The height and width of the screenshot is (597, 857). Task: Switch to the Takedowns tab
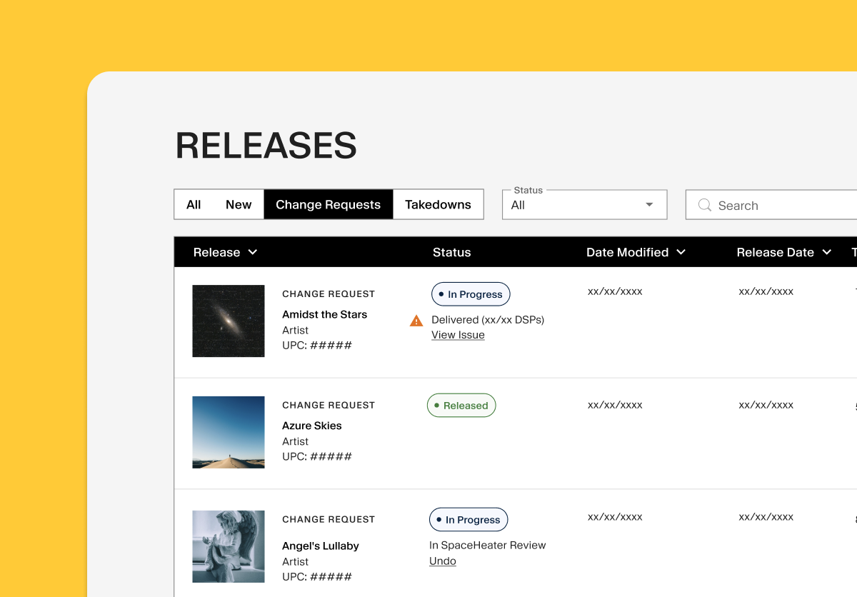[438, 204]
